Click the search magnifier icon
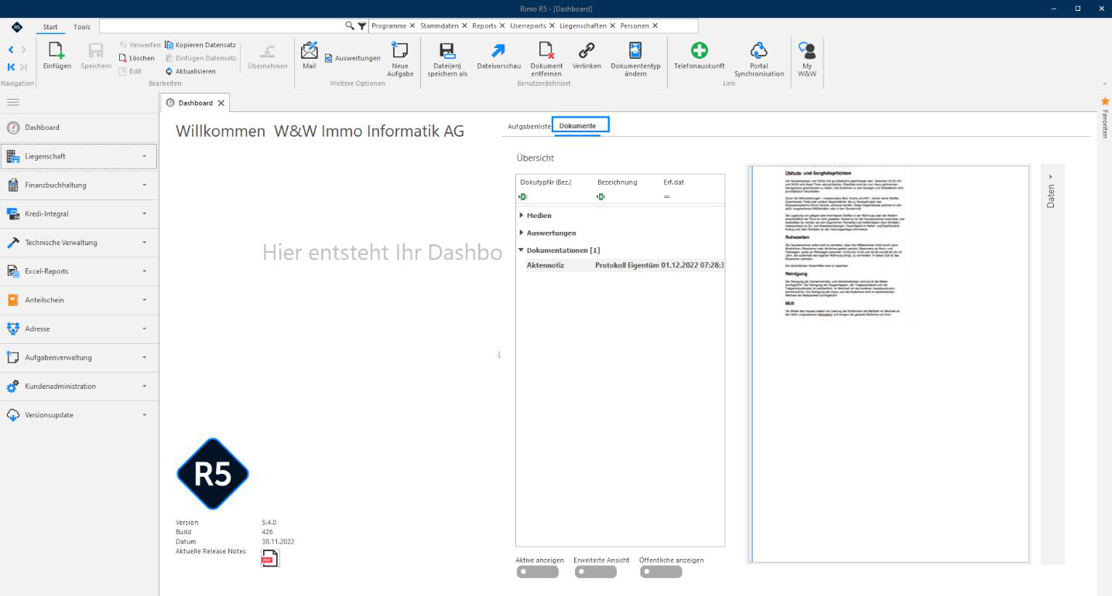Screen dimensions: 1112x596 coord(350,26)
